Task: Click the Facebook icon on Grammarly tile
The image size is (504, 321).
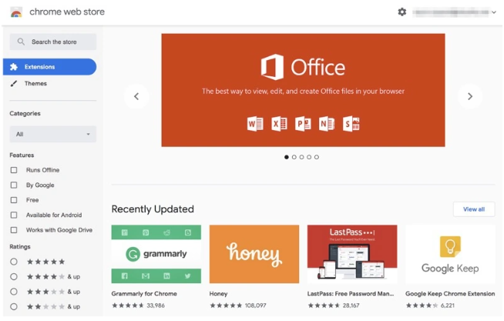Action: coord(125,276)
